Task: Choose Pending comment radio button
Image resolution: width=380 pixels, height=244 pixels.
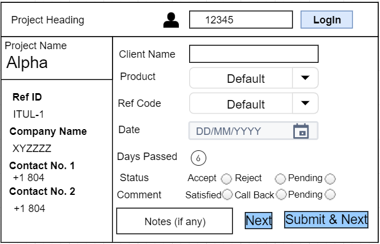Action: pos(330,195)
